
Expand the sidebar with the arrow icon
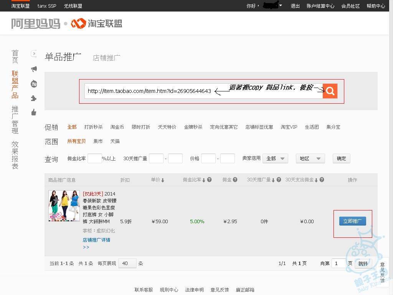[x=34, y=54]
